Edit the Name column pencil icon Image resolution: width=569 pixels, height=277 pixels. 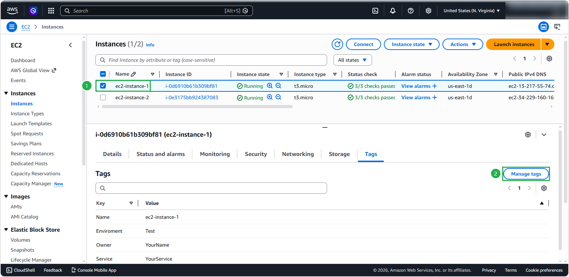(133, 74)
